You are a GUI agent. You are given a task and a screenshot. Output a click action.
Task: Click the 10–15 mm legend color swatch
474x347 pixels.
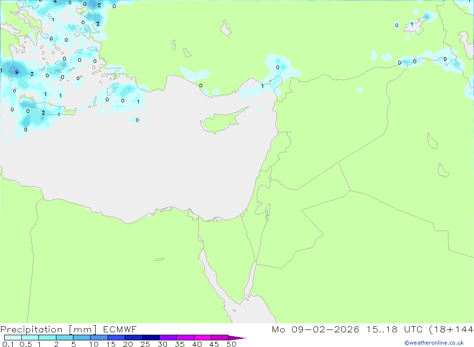point(99,338)
